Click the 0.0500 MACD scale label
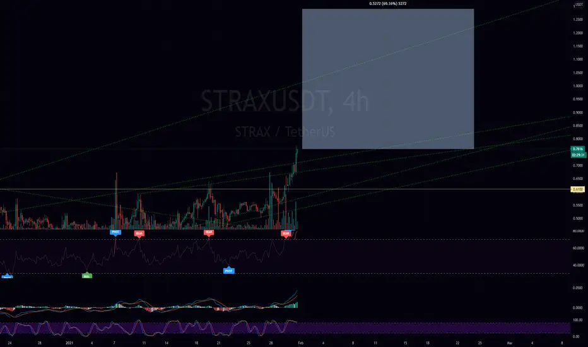588x347 pixels. click(578, 288)
